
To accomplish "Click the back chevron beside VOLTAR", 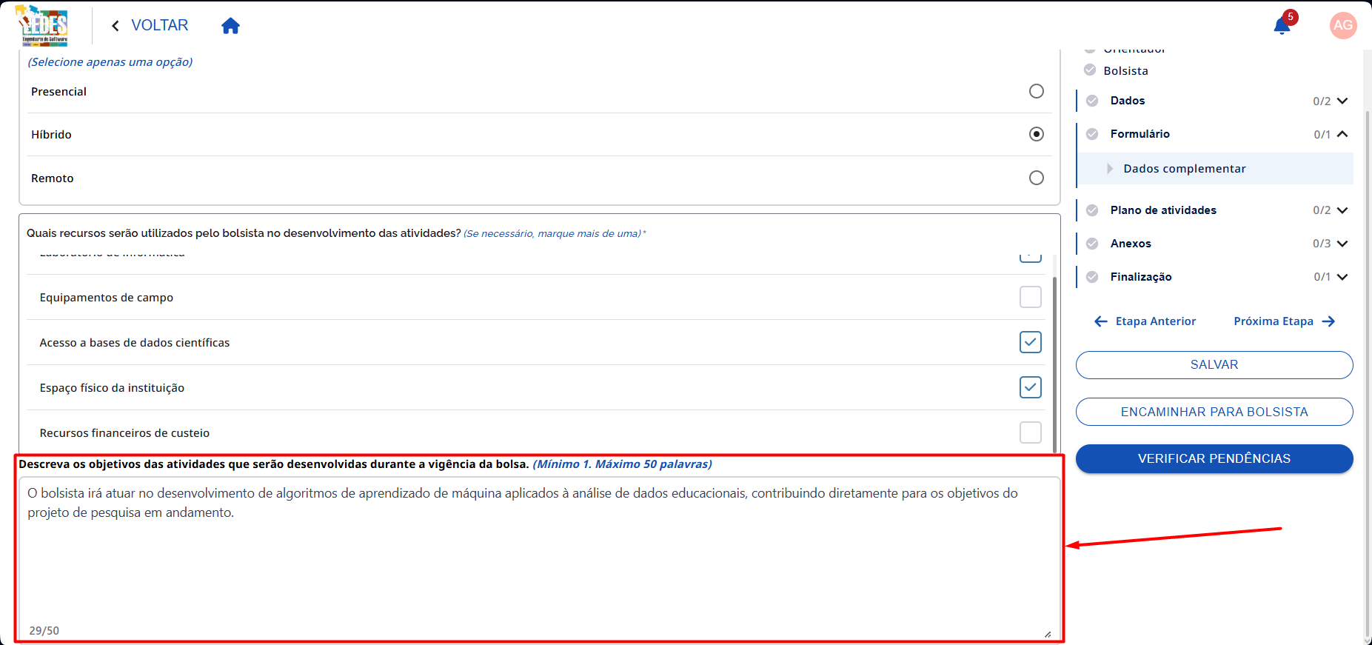I will [116, 26].
